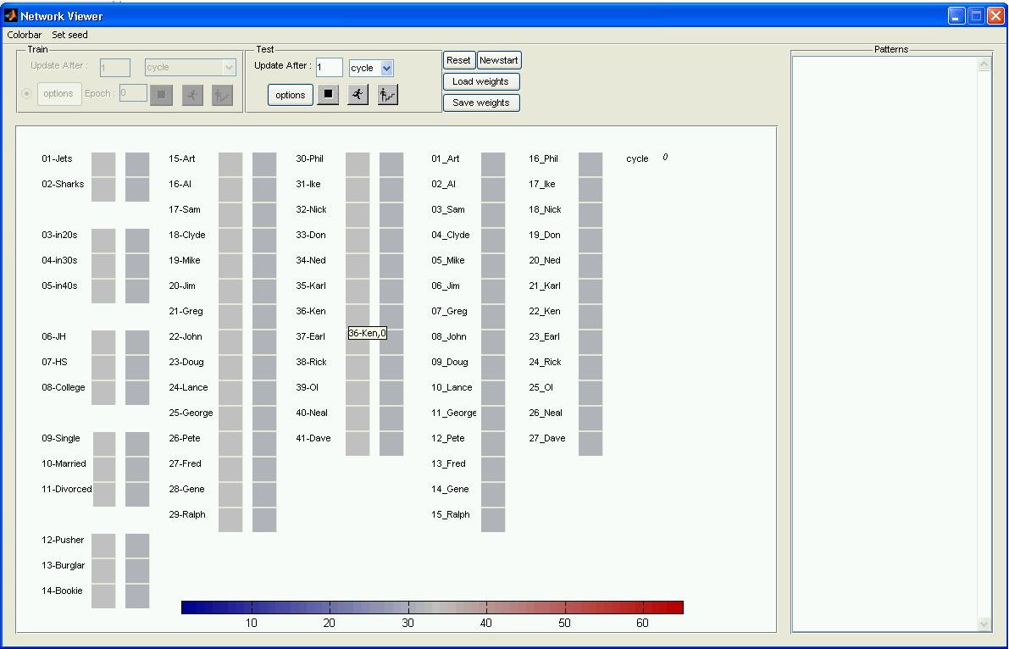Click the Train panel run icon

click(x=192, y=95)
